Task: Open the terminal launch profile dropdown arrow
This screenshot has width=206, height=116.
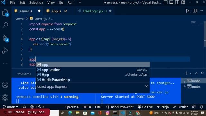Action: tap(191, 73)
